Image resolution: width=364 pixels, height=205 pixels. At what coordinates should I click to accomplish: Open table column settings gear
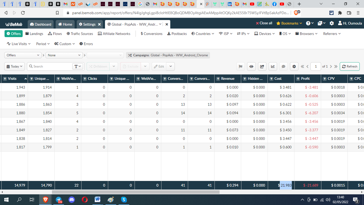coord(294,66)
